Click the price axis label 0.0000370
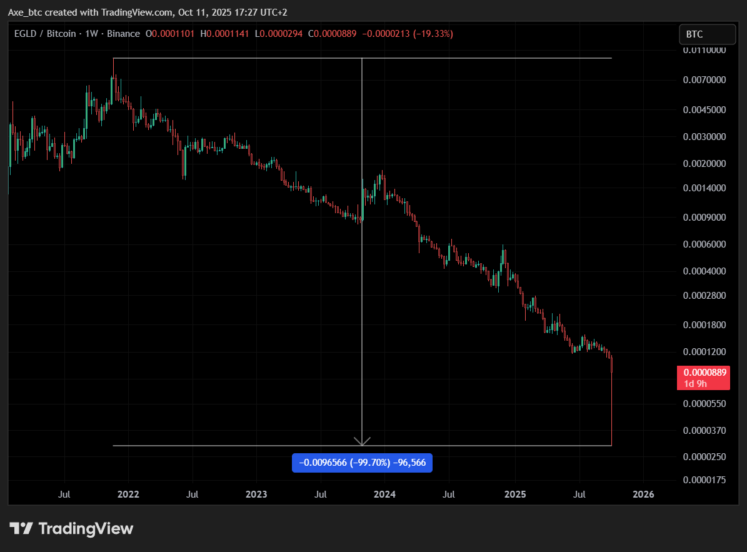The image size is (747, 552). pos(704,431)
